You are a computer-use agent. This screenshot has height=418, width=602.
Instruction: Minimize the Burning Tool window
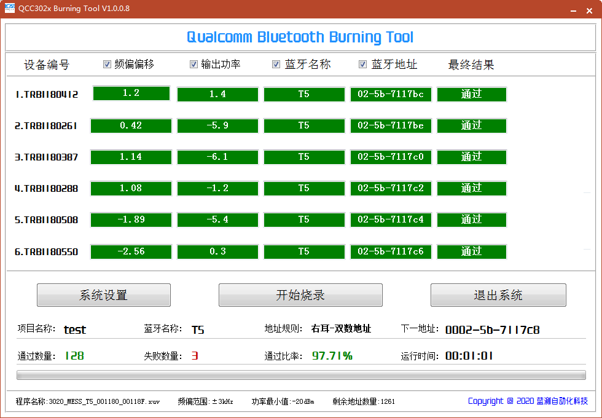573,10
